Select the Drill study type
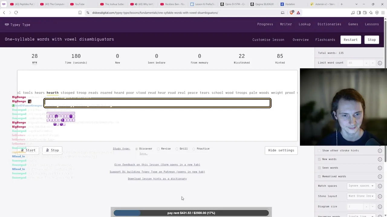Image resolution: width=387 pixels, height=217 pixels. click(177, 149)
